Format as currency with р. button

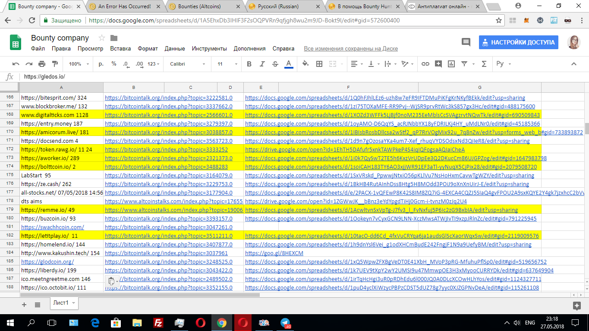[x=101, y=64]
